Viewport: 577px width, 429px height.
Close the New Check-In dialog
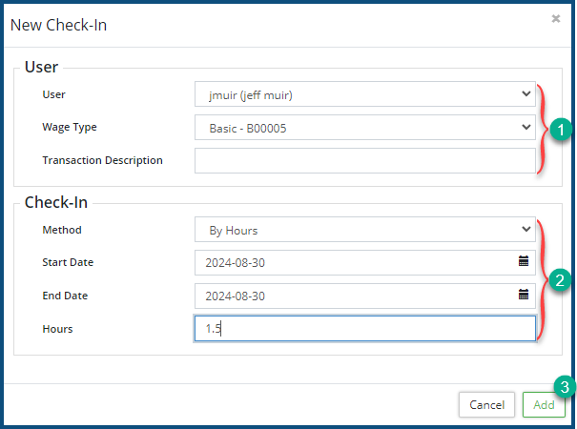556,18
